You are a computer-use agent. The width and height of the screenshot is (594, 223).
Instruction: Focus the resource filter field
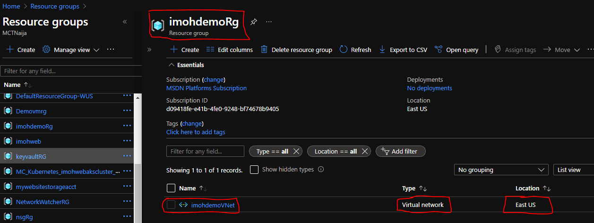pyautogui.click(x=205, y=151)
